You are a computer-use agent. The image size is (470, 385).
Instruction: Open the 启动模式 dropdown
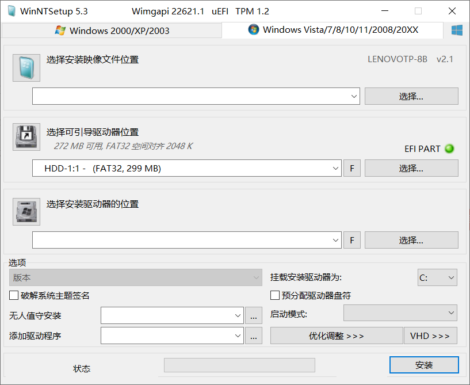click(400, 313)
